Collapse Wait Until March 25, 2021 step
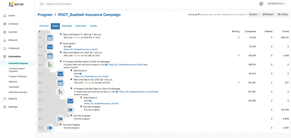Viewport: 291px width, 138px height. [x=61, y=53]
